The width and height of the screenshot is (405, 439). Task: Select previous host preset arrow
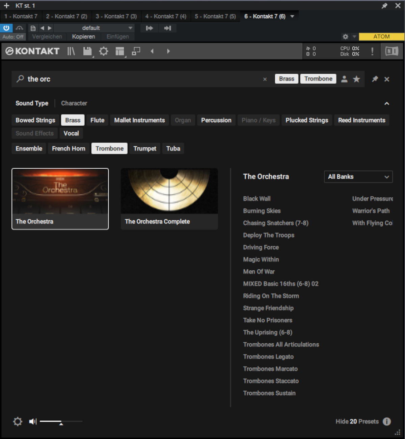coord(42,28)
